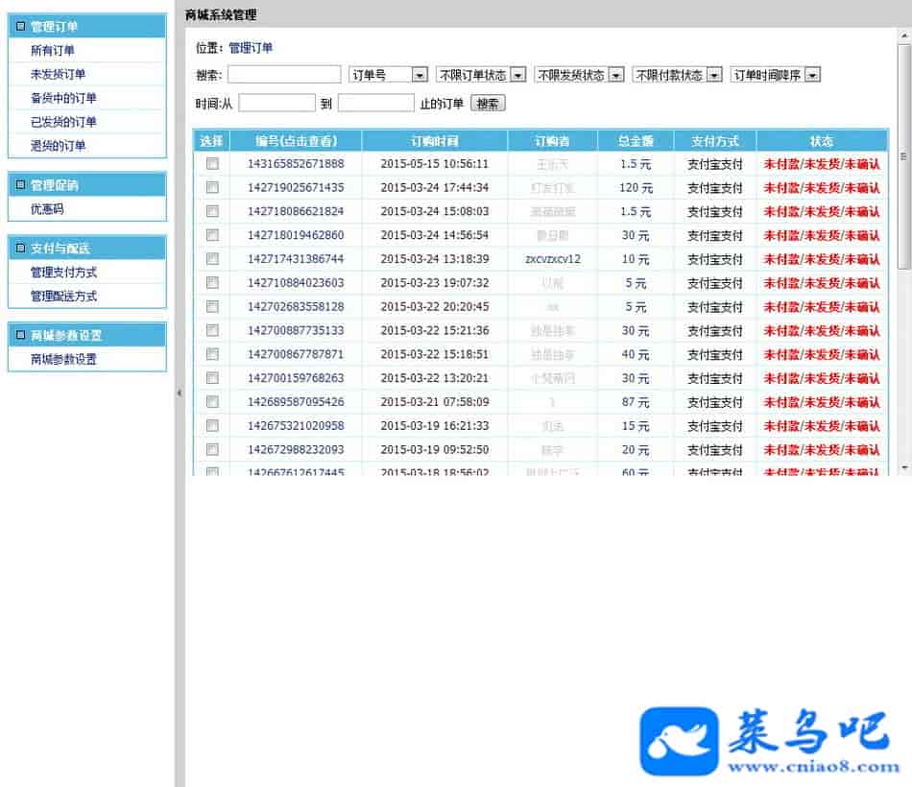The image size is (912, 787).
Task: Collapse the 支付与配送 section icon
Action: click(x=20, y=249)
